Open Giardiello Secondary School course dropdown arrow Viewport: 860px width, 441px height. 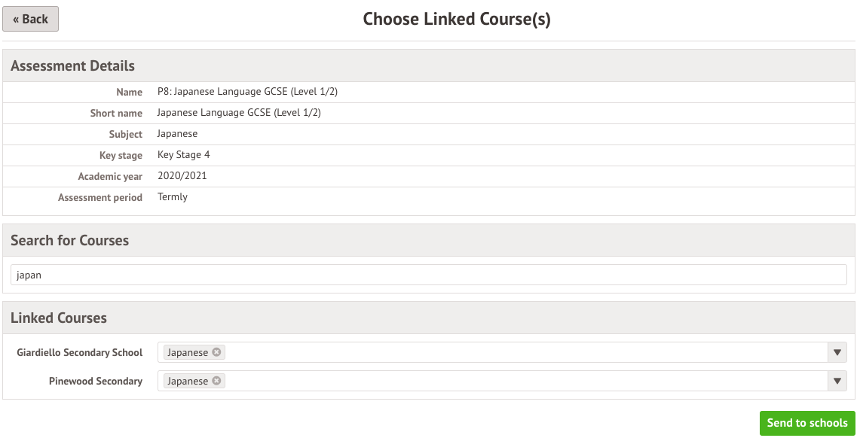point(837,352)
